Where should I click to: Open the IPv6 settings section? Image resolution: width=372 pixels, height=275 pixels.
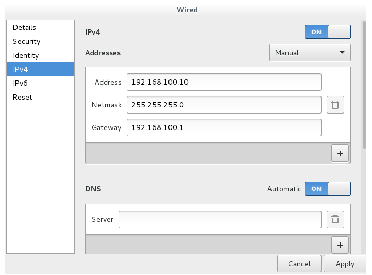tap(40, 83)
